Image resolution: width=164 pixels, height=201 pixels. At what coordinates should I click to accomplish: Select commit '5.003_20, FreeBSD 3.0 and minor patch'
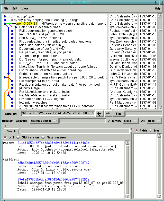48,63
